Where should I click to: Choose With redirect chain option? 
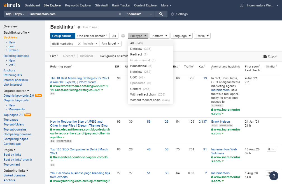(150, 94)
